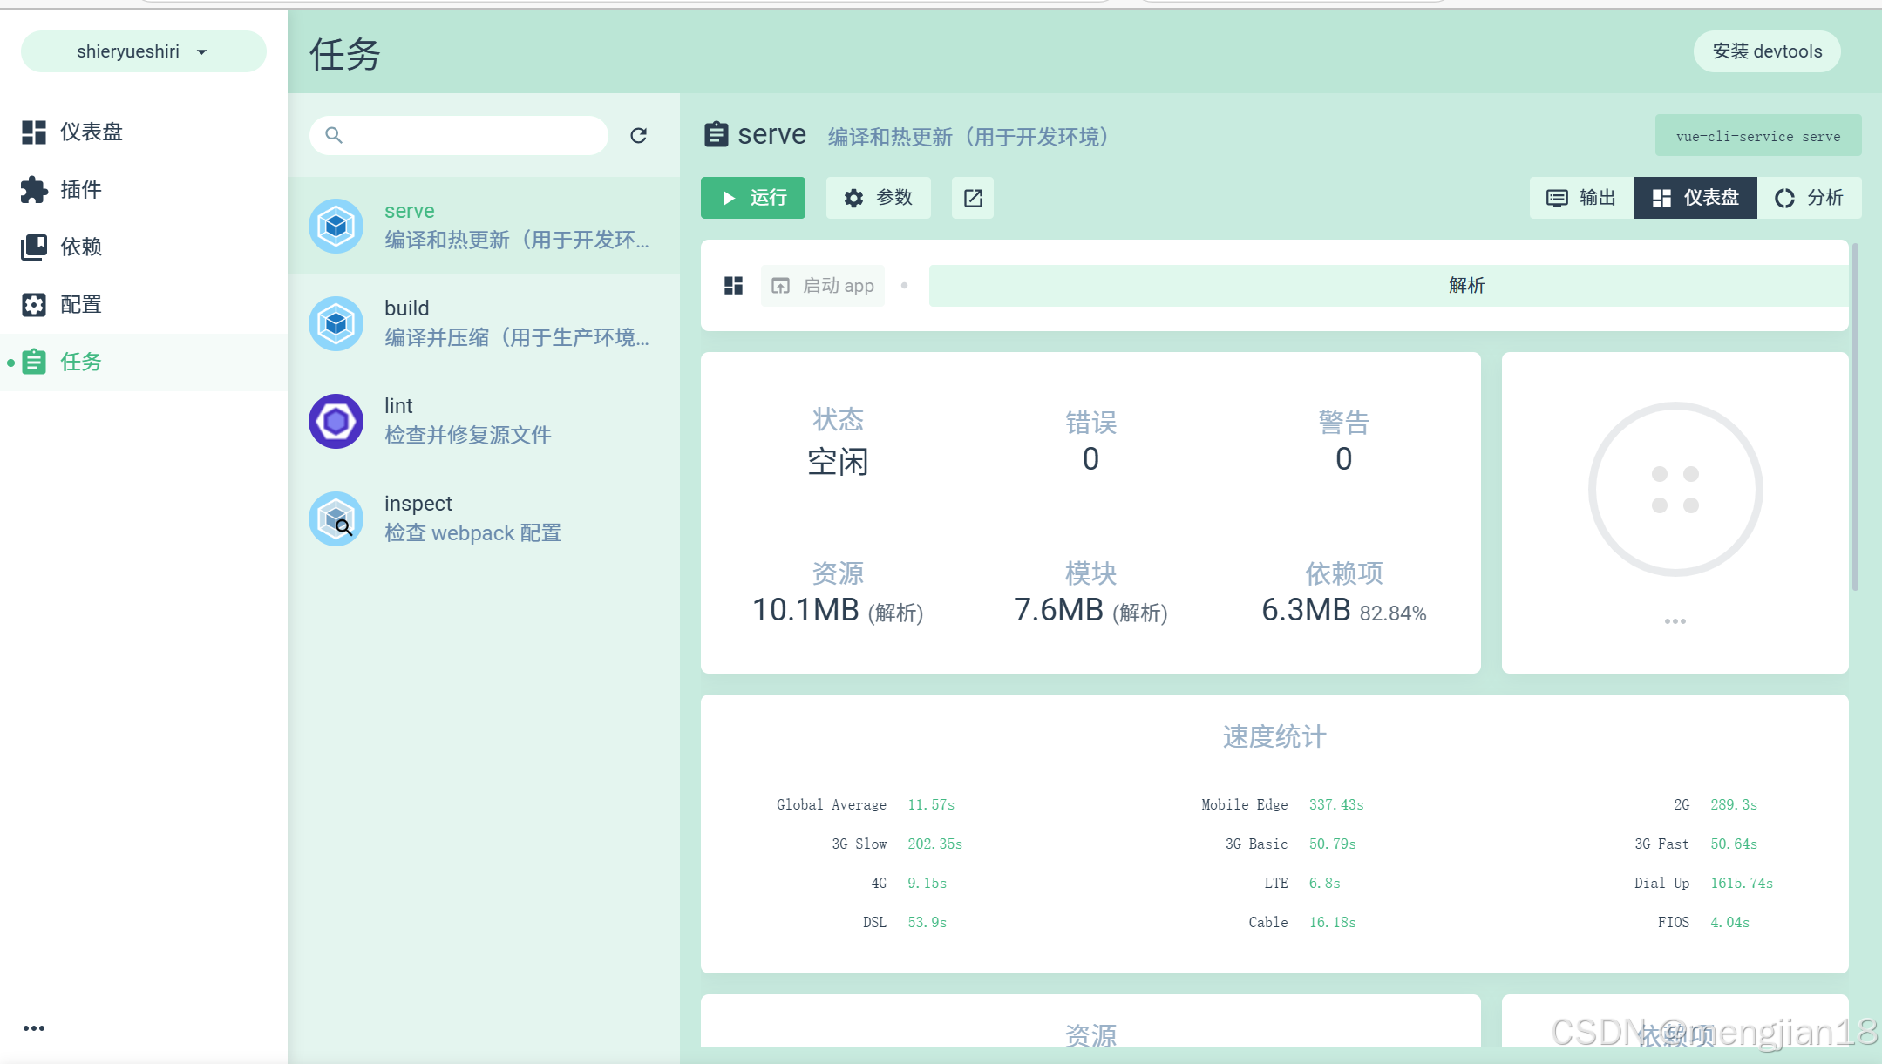The height and width of the screenshot is (1064, 1882).
Task: Expand the shieryueshiri project dropdown
Action: 143,52
